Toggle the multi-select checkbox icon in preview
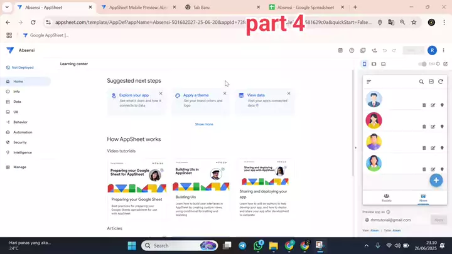452x254 pixels. [x=431, y=82]
